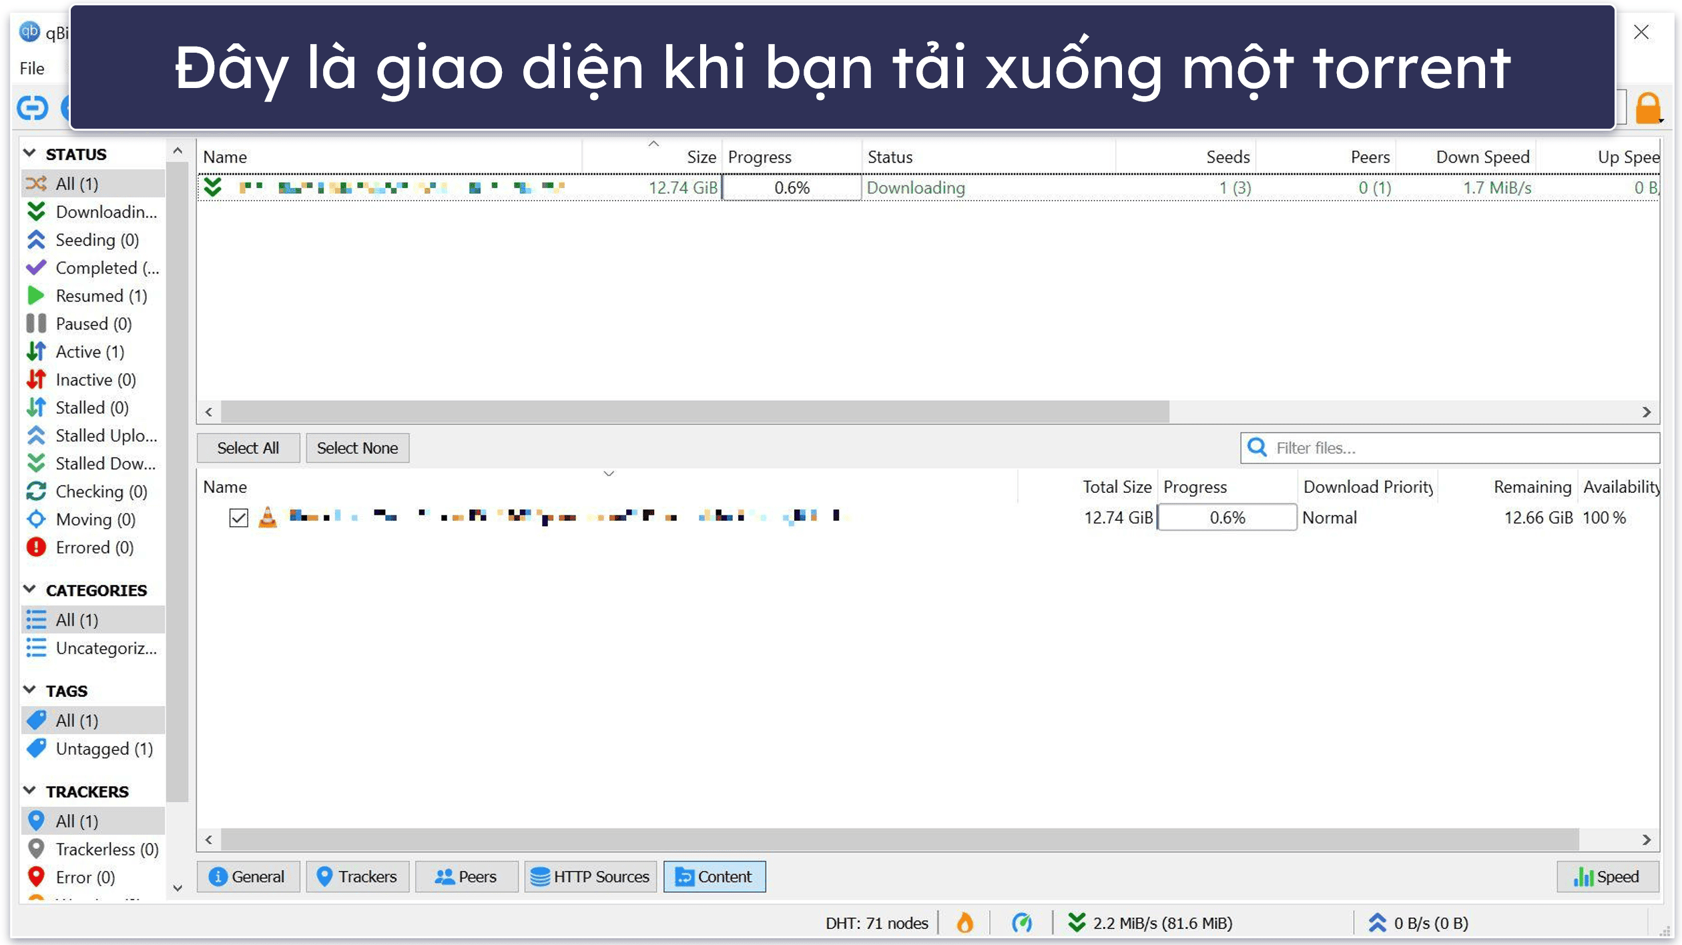Click the VLC cone file icon
Screen dimensions: 1682x945
(268, 517)
